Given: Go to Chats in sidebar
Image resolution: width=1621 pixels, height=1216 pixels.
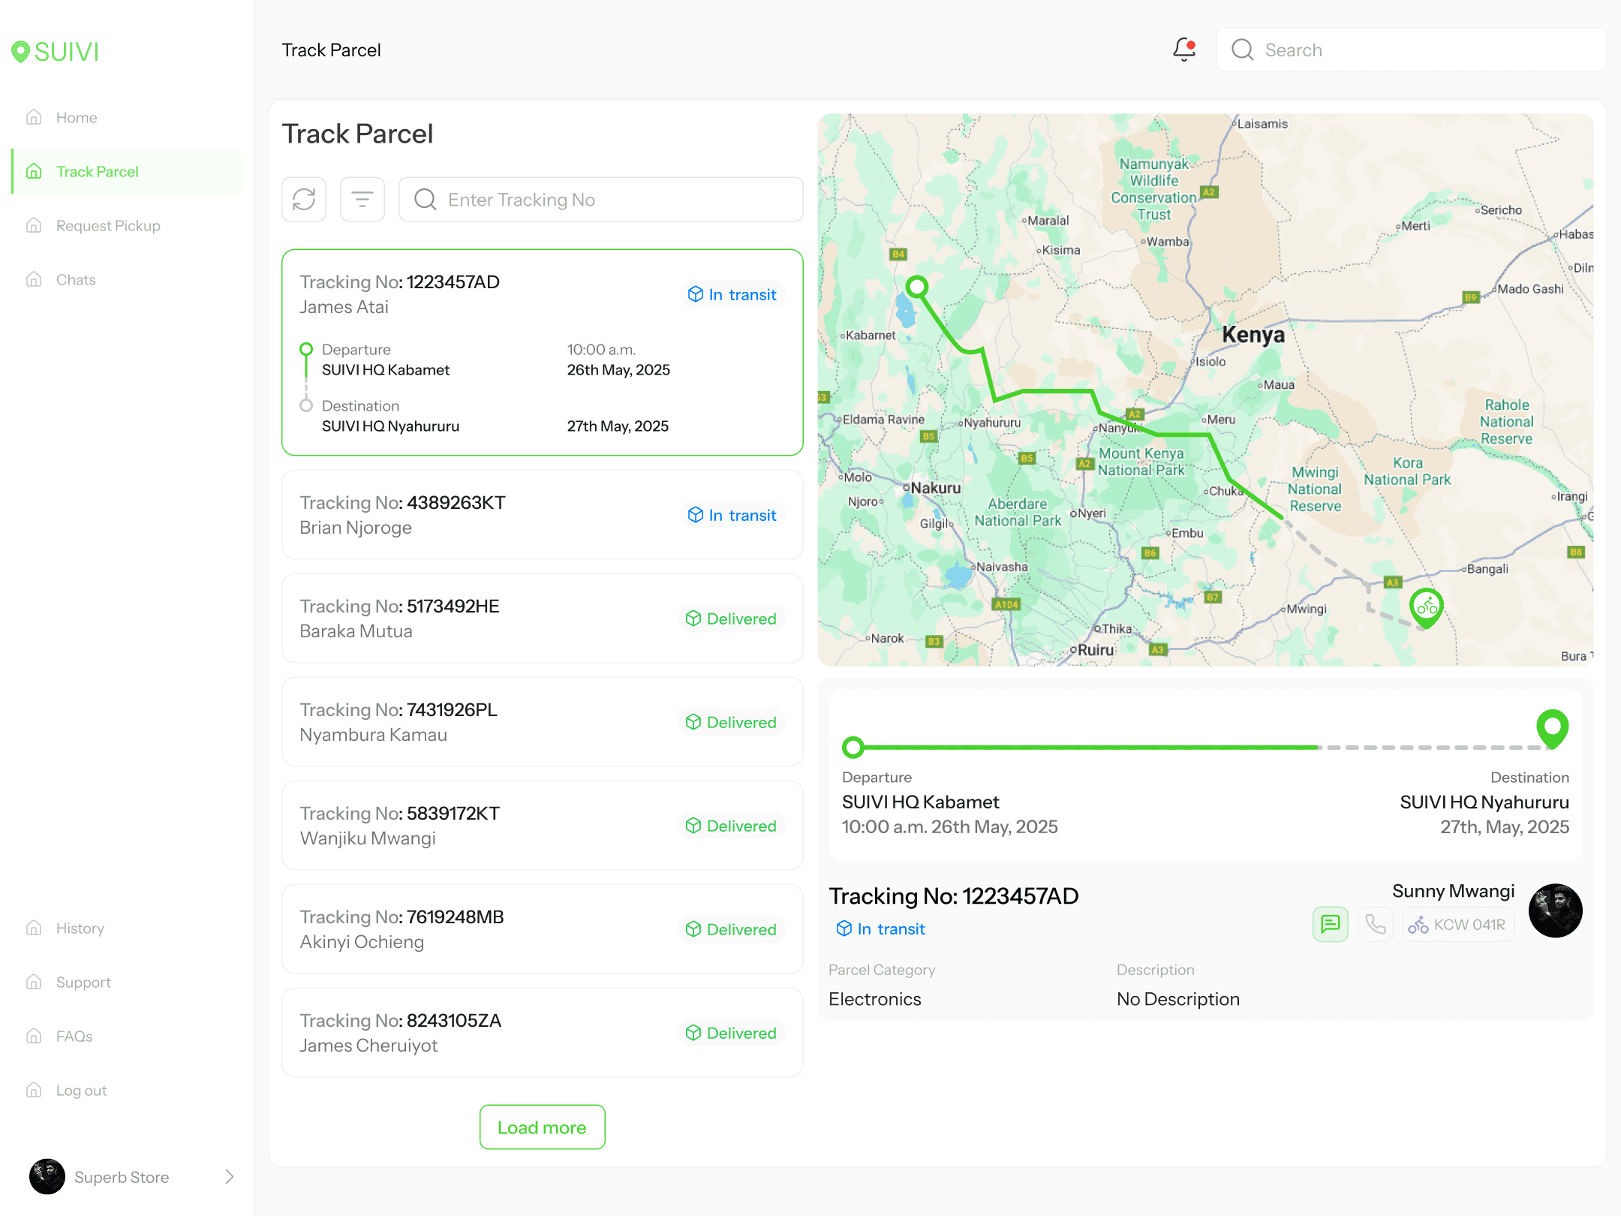Looking at the screenshot, I should (x=76, y=280).
